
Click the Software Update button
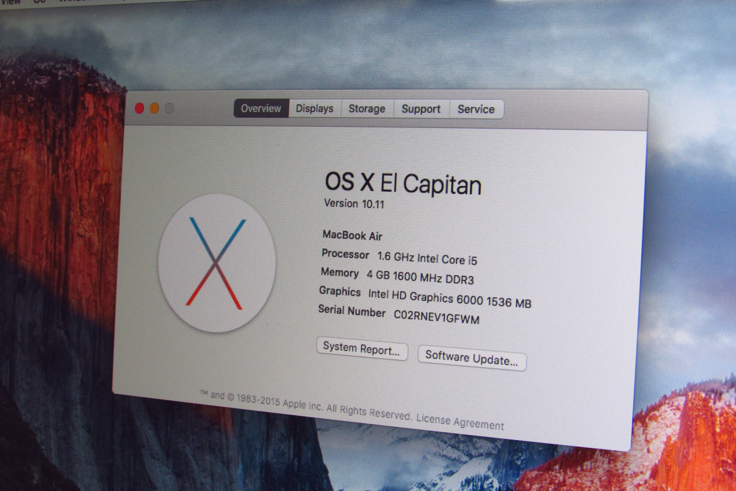[x=471, y=357]
